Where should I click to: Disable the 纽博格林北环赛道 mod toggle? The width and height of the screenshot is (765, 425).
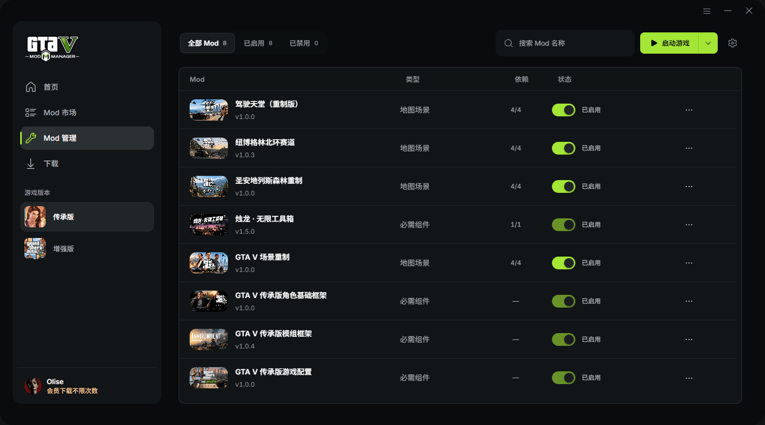click(564, 148)
